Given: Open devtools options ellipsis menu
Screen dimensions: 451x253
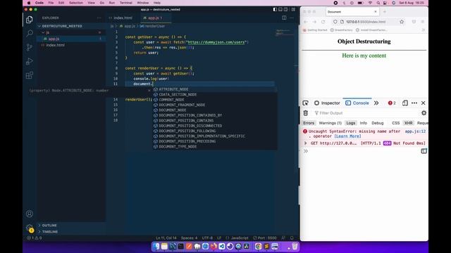Looking at the screenshot, I should pos(414,103).
